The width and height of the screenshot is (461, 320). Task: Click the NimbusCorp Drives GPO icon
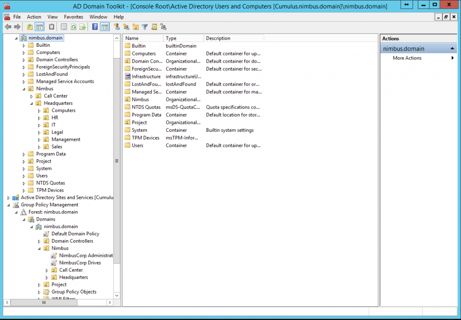[54, 263]
